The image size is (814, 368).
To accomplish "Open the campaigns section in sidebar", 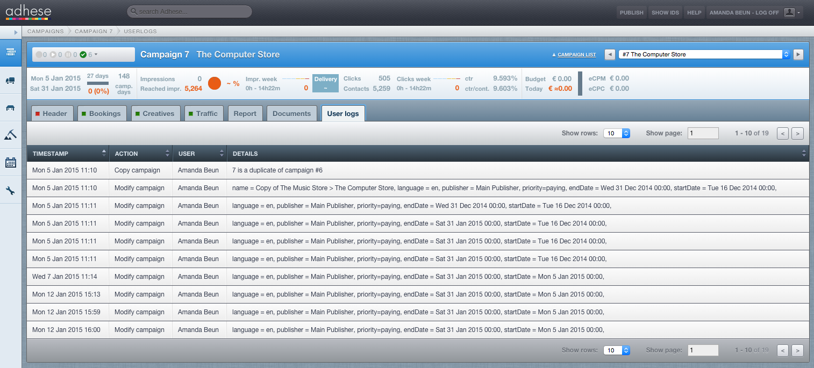I will point(10,52).
